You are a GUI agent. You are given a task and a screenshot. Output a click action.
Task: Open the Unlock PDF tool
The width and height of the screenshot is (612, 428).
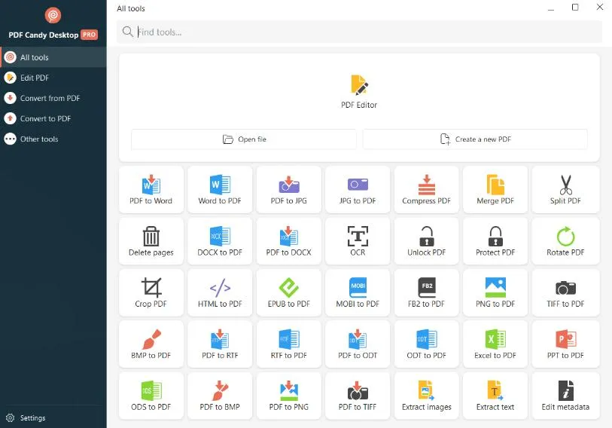(x=427, y=241)
